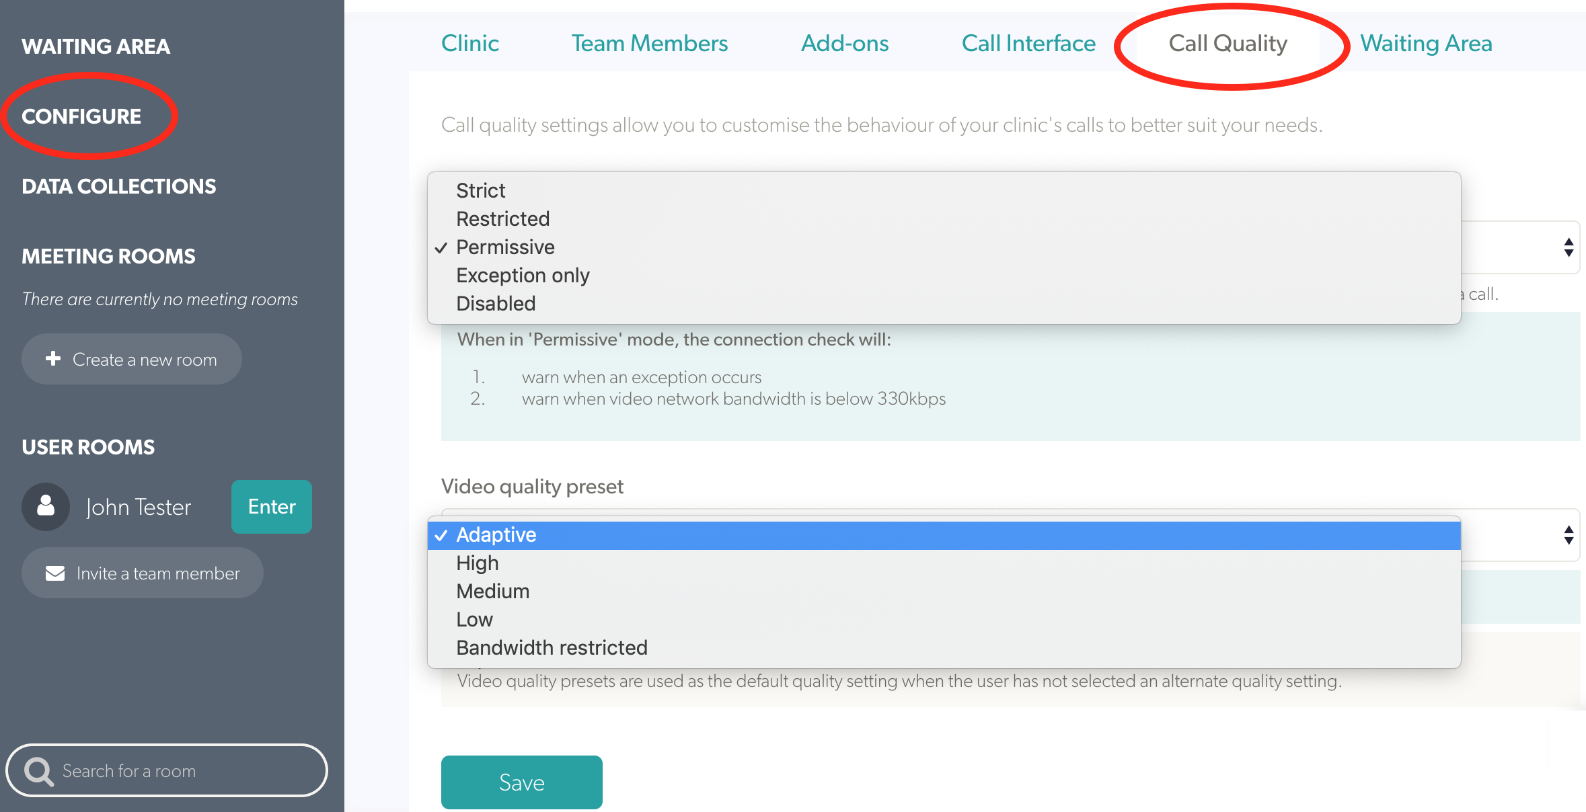The height and width of the screenshot is (812, 1586).
Task: Open the Team Members tab
Action: (x=649, y=43)
